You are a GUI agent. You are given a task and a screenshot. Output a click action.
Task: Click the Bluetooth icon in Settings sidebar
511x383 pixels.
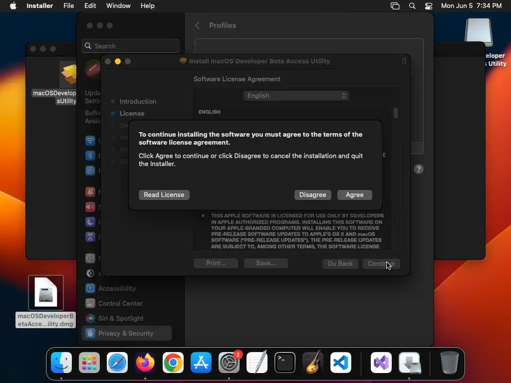click(x=90, y=156)
